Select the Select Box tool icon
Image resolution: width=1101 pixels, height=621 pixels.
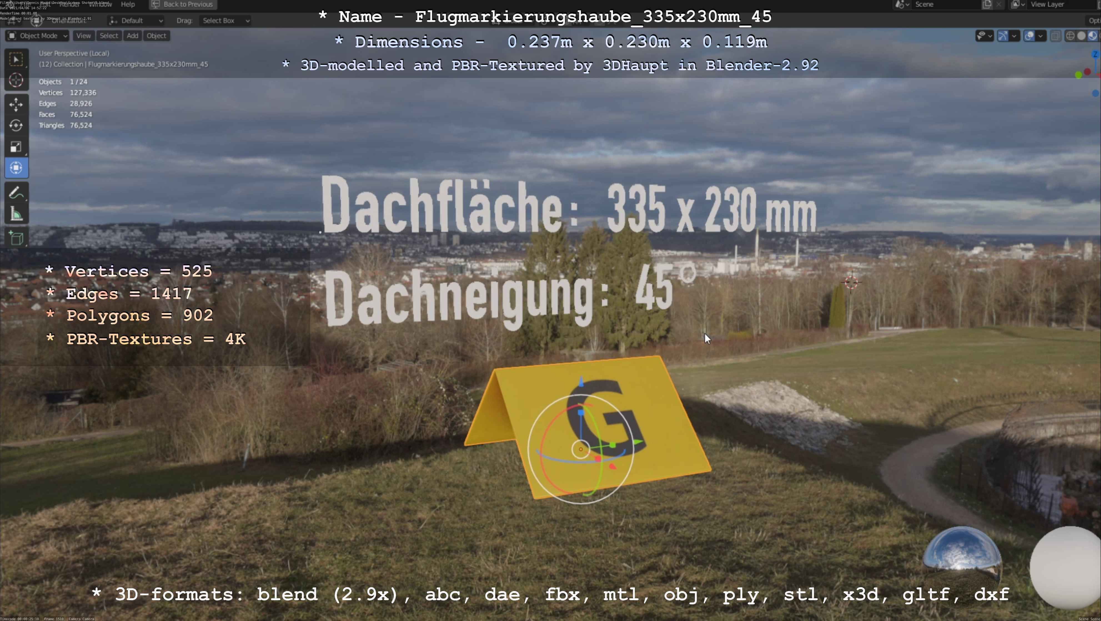tap(16, 59)
